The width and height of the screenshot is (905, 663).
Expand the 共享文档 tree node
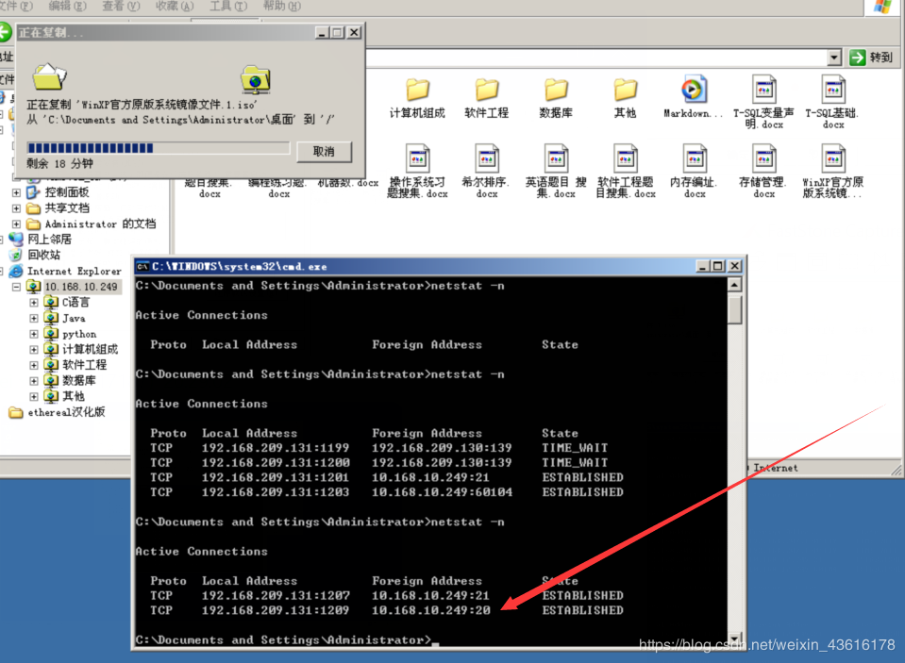16,208
